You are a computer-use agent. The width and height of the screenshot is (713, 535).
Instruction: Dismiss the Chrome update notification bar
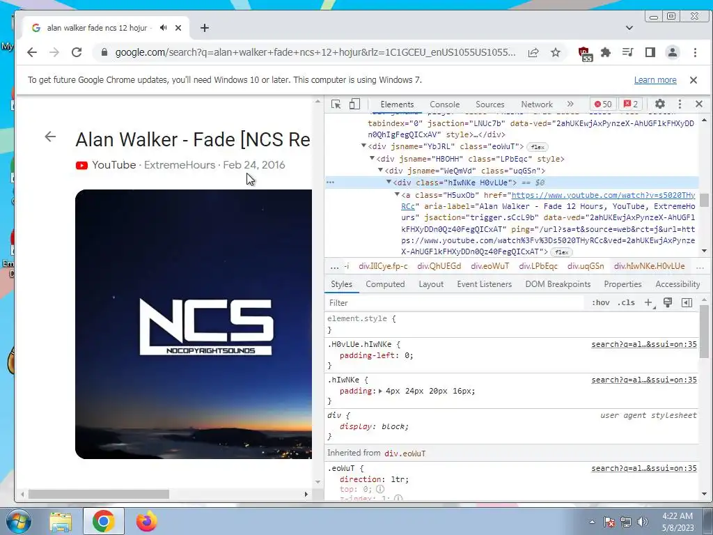[694, 80]
